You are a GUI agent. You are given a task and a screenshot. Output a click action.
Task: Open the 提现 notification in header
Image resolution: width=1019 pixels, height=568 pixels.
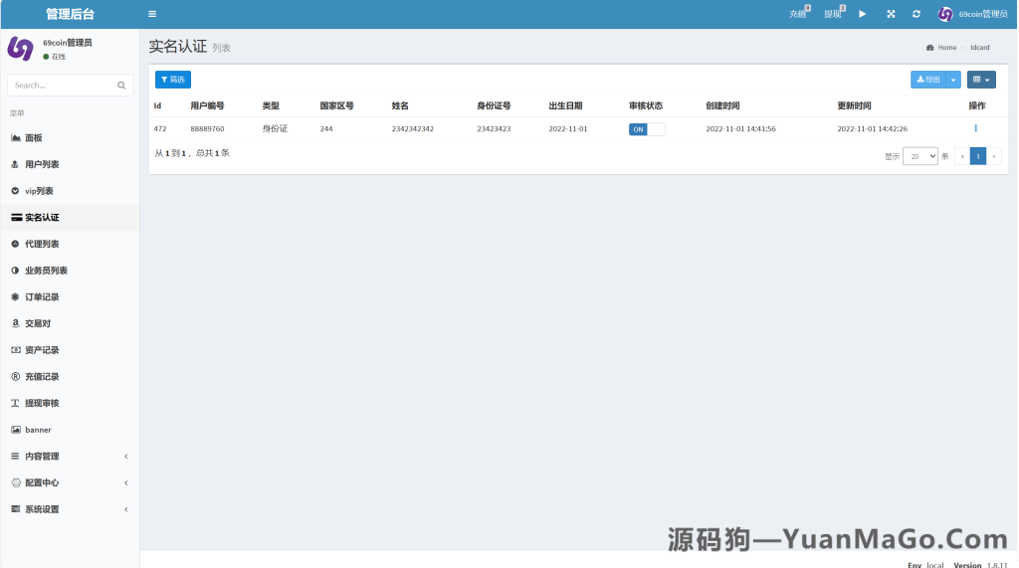pos(834,14)
